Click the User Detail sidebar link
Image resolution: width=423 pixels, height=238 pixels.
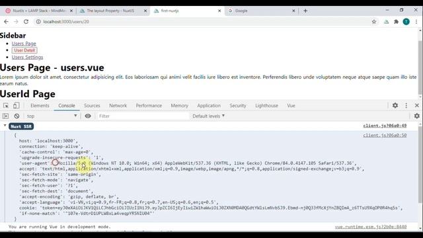(x=24, y=50)
